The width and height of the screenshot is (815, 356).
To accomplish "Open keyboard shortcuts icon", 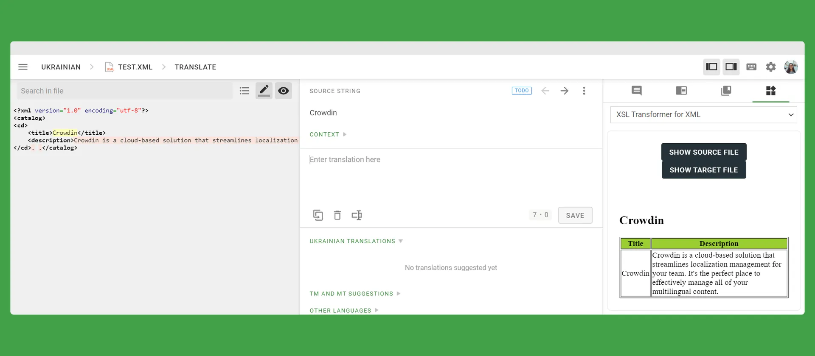I will tap(751, 67).
